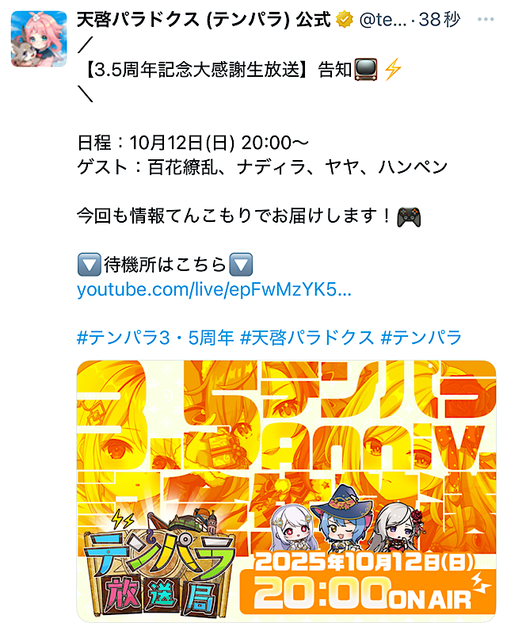
Task: Click the account name 天啓パラドクス (テンパラ) 公式
Action: point(204,19)
